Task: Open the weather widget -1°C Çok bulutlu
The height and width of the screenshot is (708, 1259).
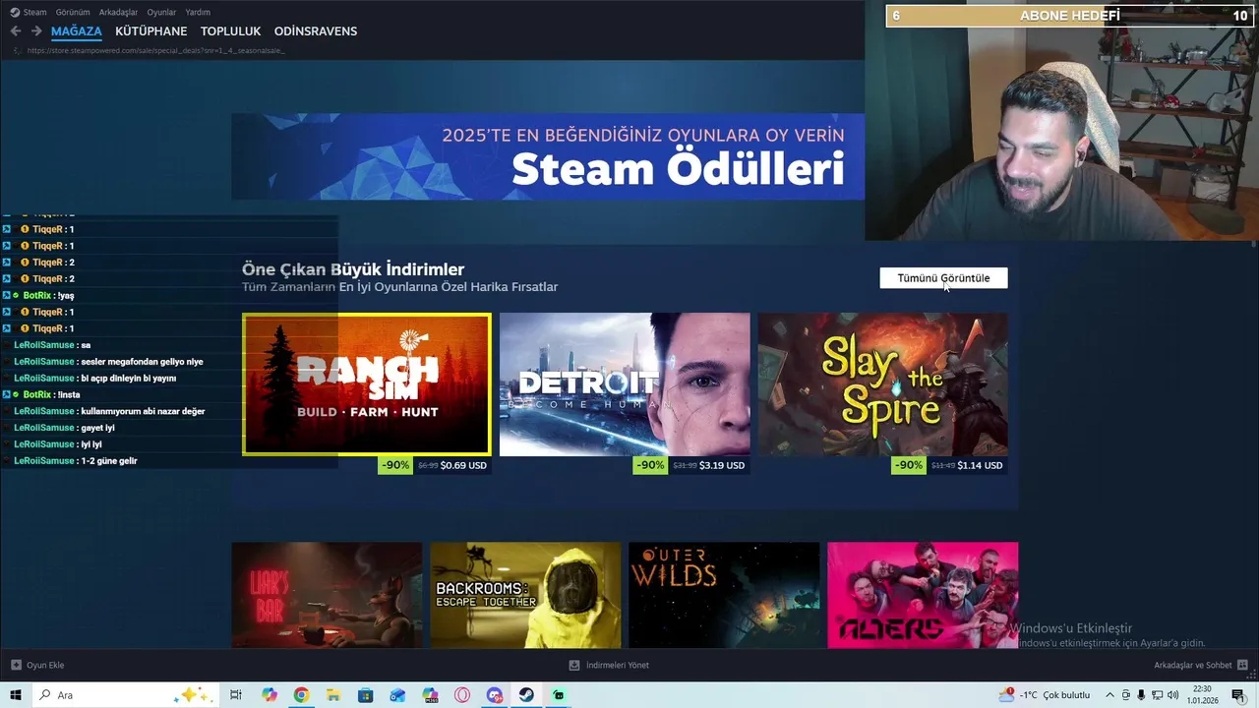Action: tap(1045, 695)
